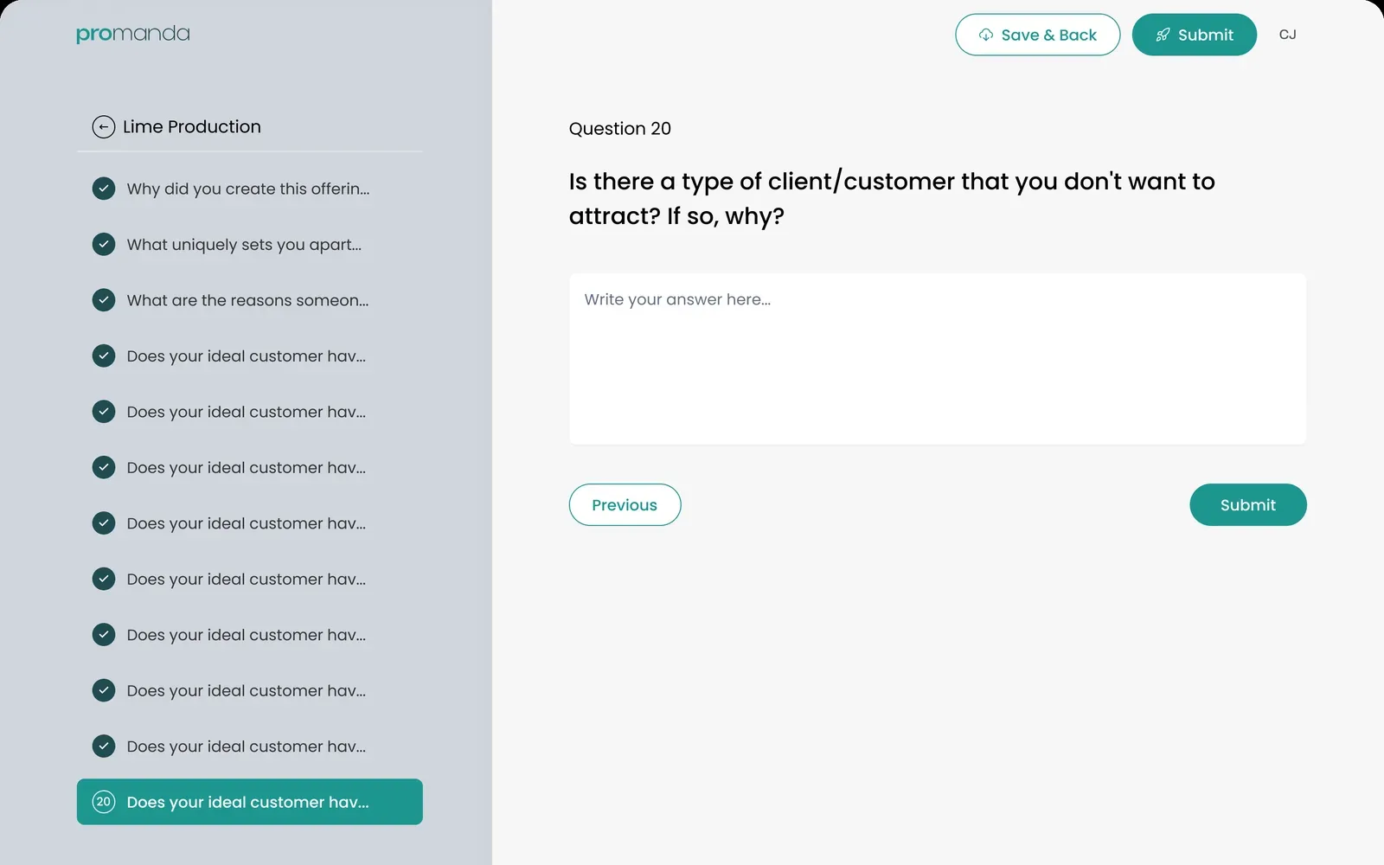This screenshot has width=1384, height=865.
Task: Click the 'Write your answer here...' text area
Action: coord(938,359)
